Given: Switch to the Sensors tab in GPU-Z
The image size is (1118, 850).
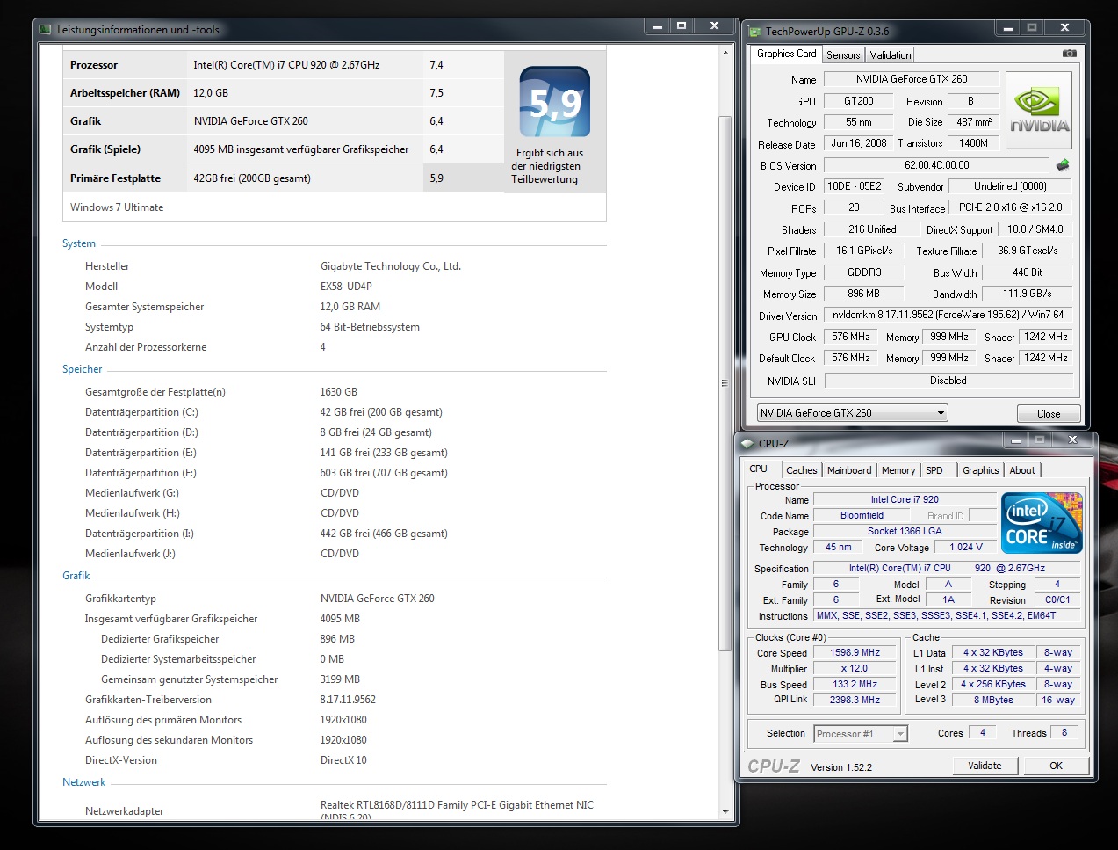Looking at the screenshot, I should pos(843,55).
